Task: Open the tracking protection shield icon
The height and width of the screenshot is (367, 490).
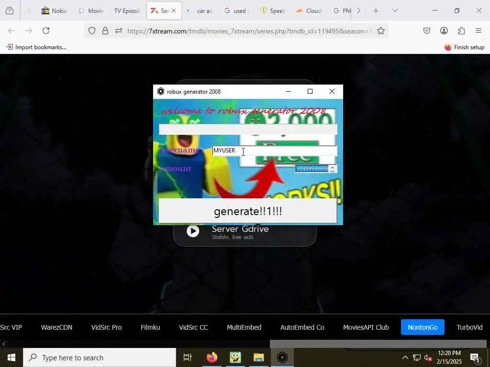Action: (x=91, y=31)
